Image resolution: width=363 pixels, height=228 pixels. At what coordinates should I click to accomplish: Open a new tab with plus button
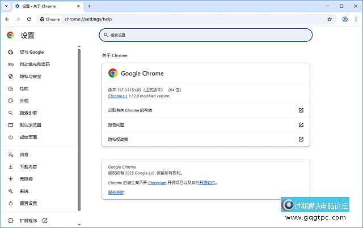[x=90, y=6]
